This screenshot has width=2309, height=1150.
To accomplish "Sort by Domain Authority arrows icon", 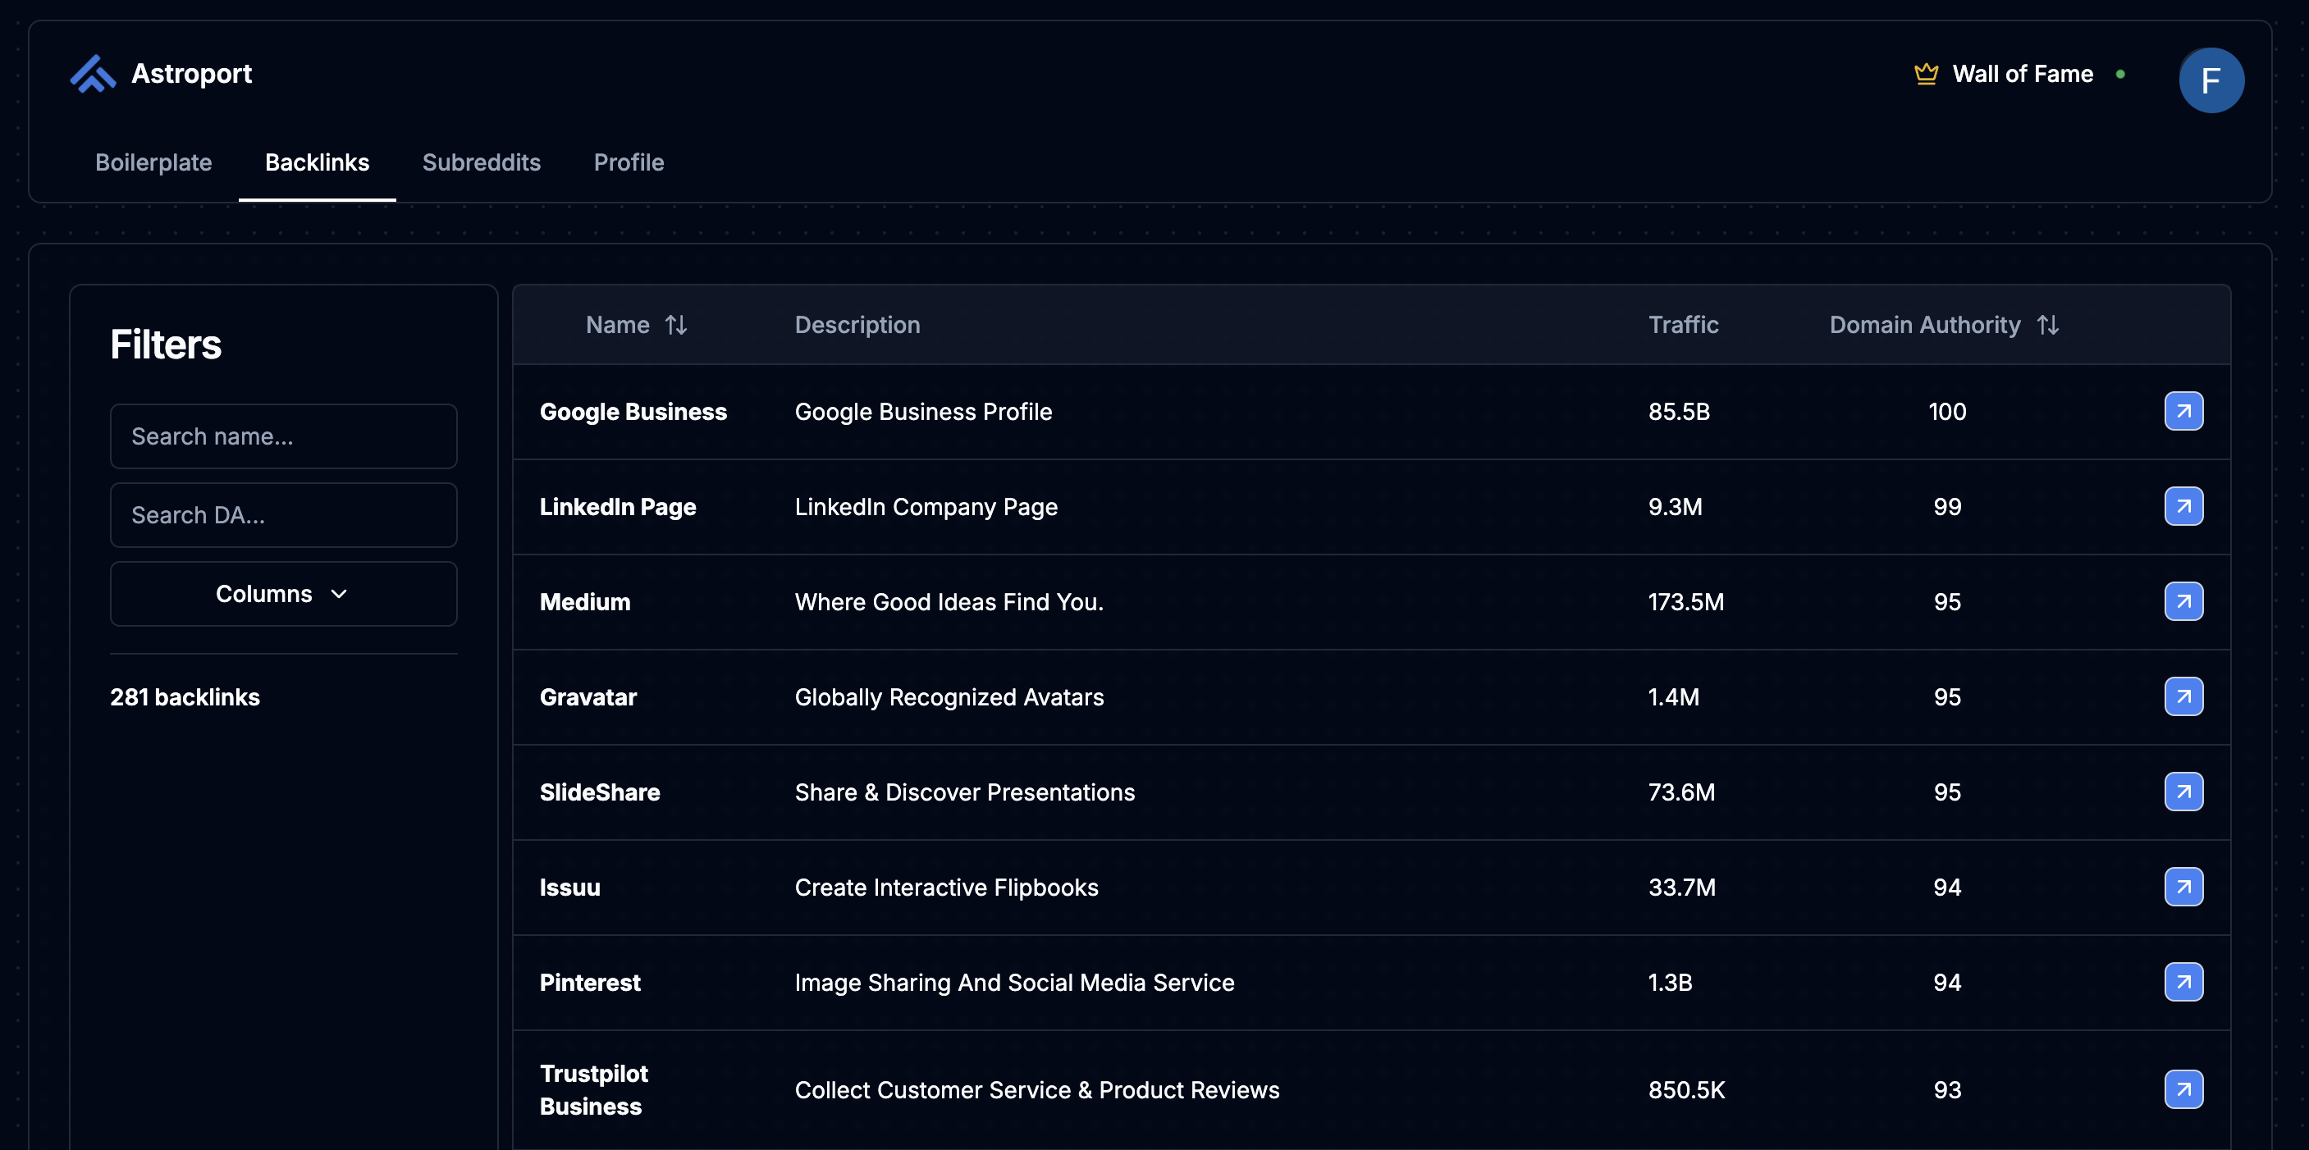I will [x=2047, y=325].
